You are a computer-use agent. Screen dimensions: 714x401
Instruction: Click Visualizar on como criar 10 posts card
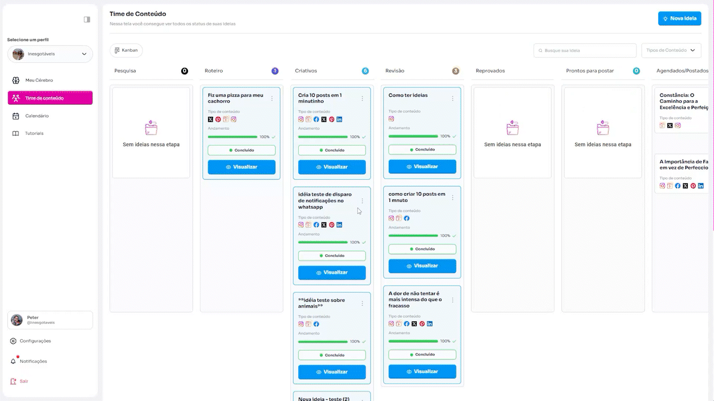pos(422,266)
